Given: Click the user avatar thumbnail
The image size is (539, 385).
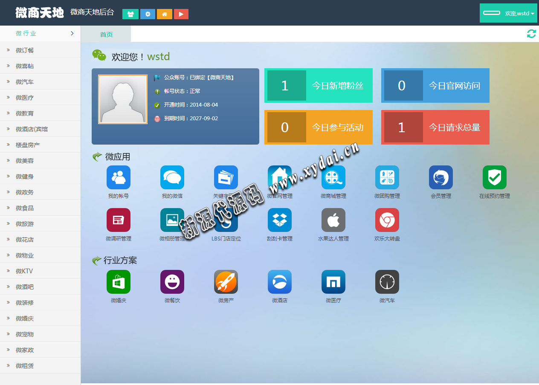Looking at the screenshot, I should tap(123, 99).
